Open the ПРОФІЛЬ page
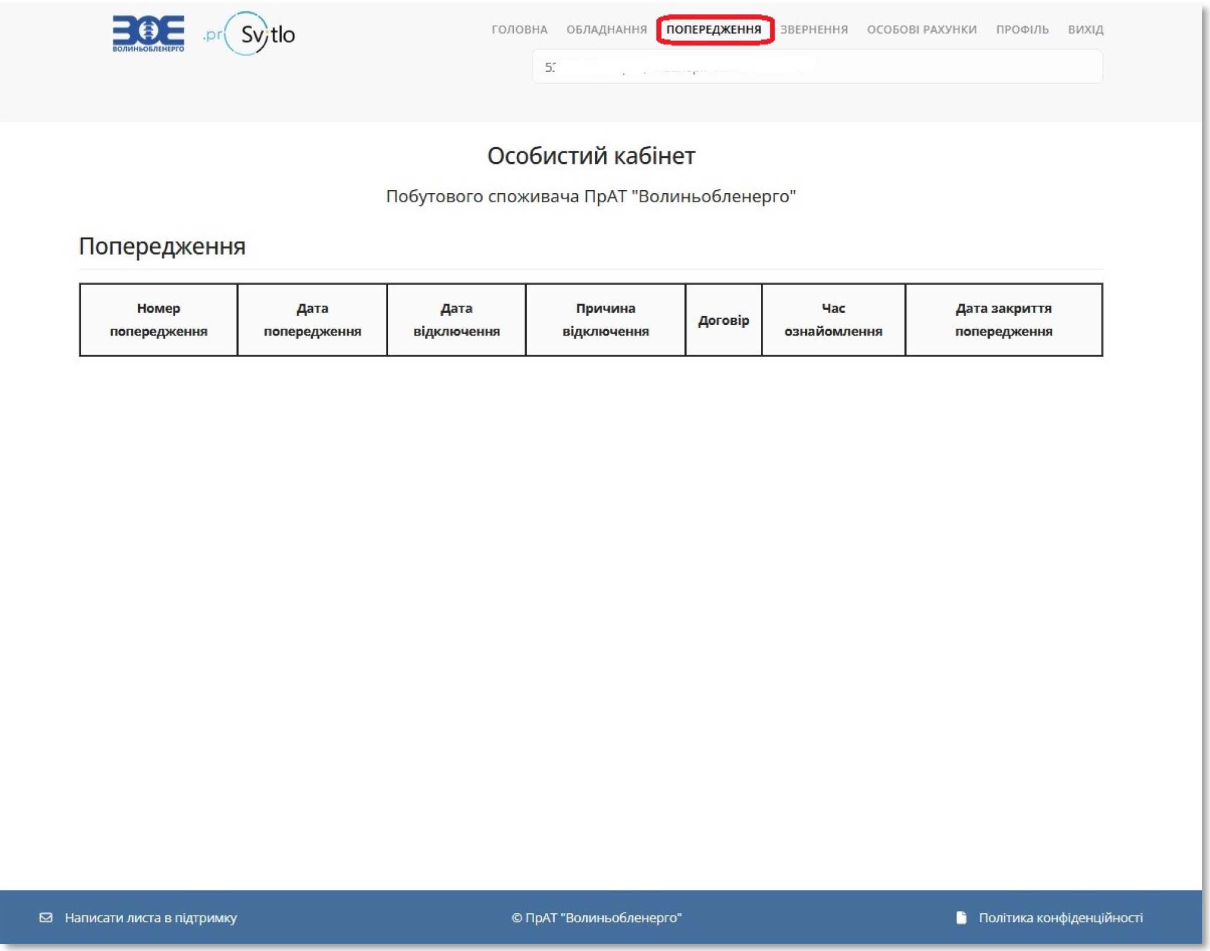The image size is (1210, 951). pyautogui.click(x=1022, y=29)
